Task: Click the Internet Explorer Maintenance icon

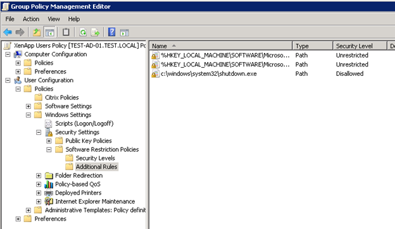Action: [x=49, y=201]
